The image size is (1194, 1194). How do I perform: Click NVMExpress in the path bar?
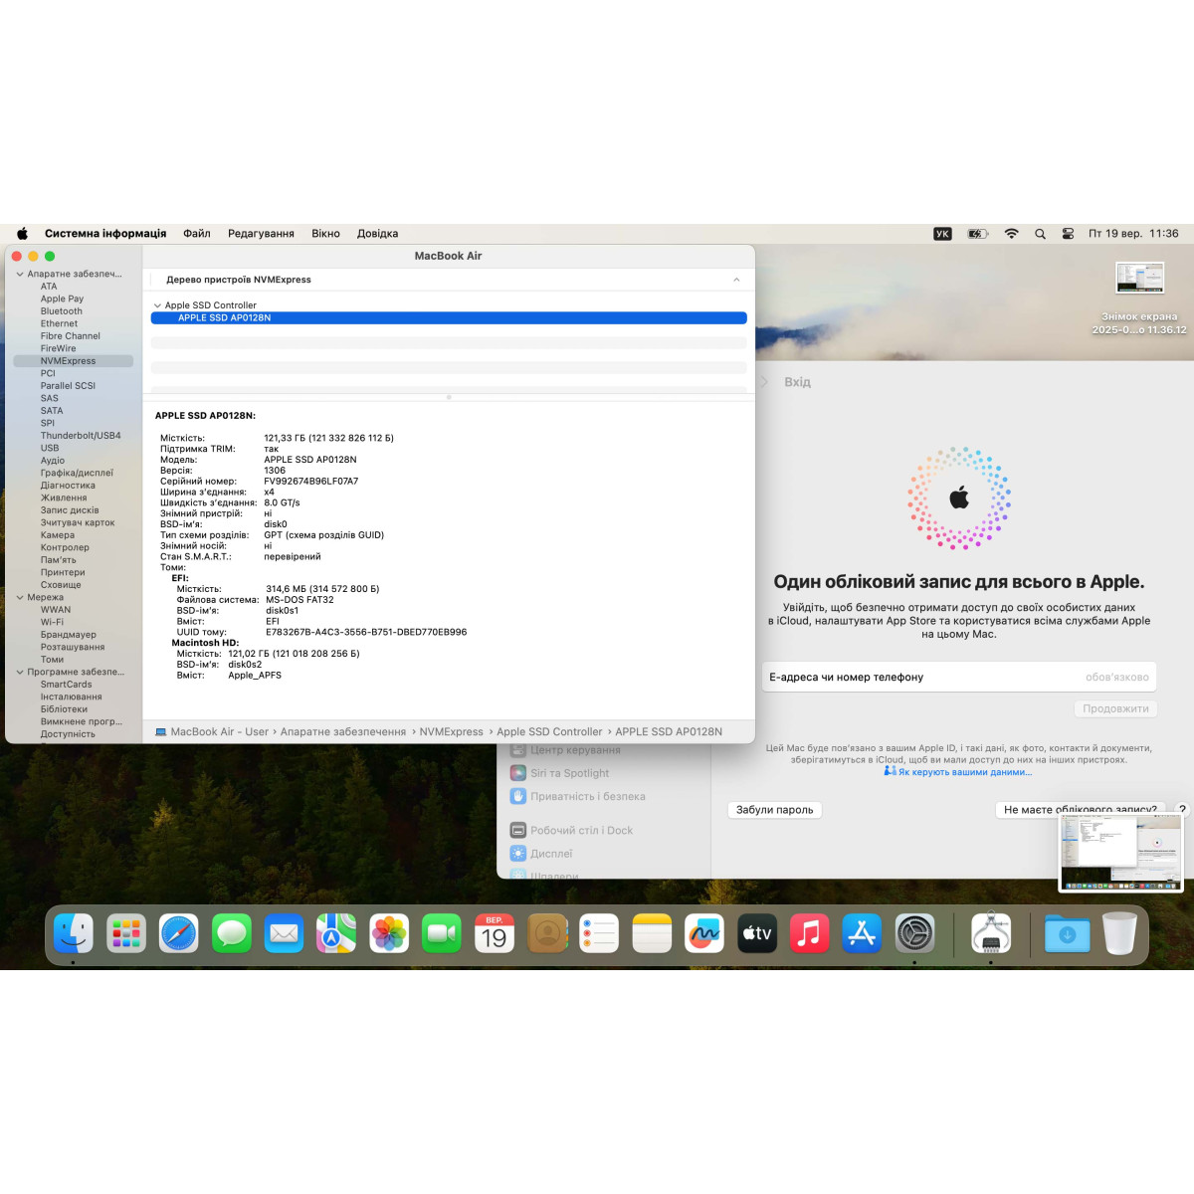[x=451, y=732]
